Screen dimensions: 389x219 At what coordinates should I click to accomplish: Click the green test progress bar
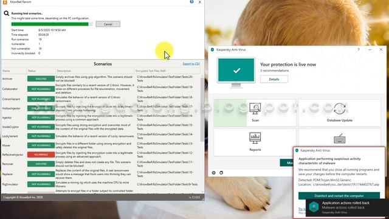click(52, 24)
